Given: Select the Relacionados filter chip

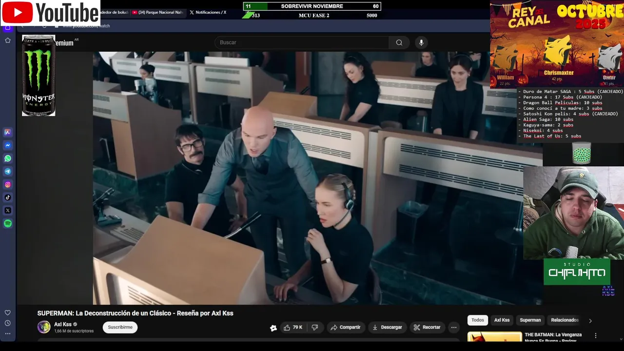Looking at the screenshot, I should pyautogui.click(x=565, y=320).
